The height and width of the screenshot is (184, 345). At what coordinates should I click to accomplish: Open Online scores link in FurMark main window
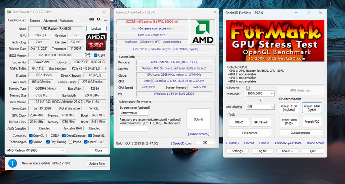pos(316,143)
